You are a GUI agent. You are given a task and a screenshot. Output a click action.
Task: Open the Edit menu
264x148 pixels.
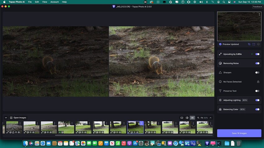pos(37,2)
